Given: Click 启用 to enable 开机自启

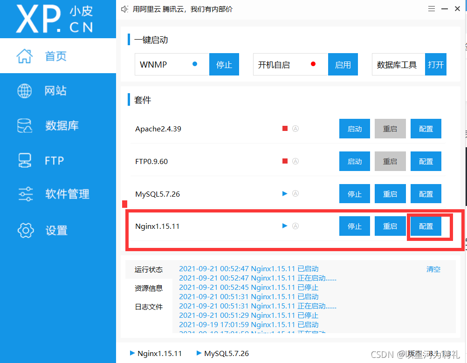Looking at the screenshot, I should (x=343, y=64).
